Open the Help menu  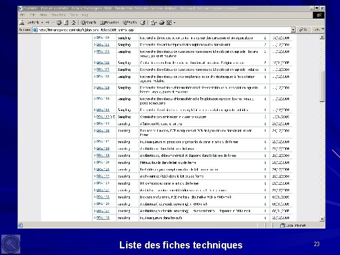85,15
